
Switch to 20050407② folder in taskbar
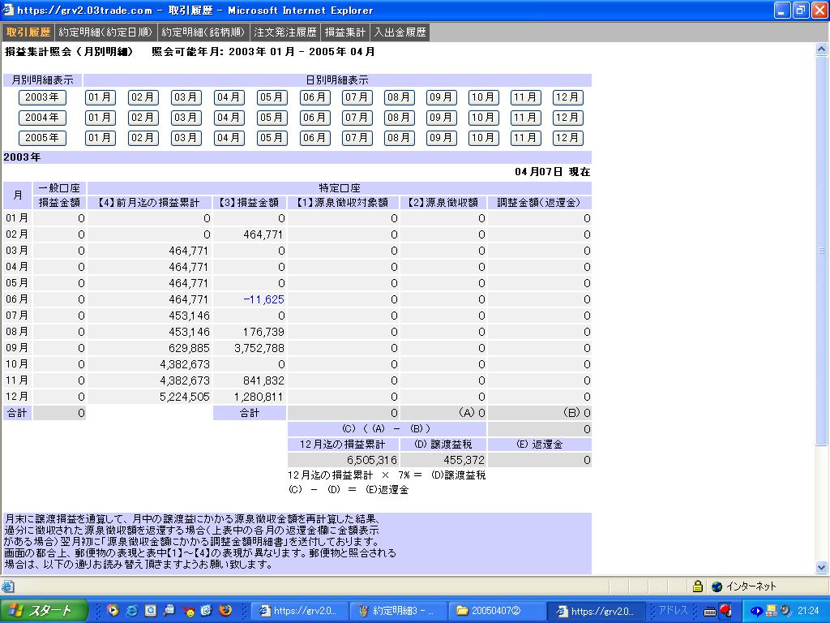click(x=494, y=611)
